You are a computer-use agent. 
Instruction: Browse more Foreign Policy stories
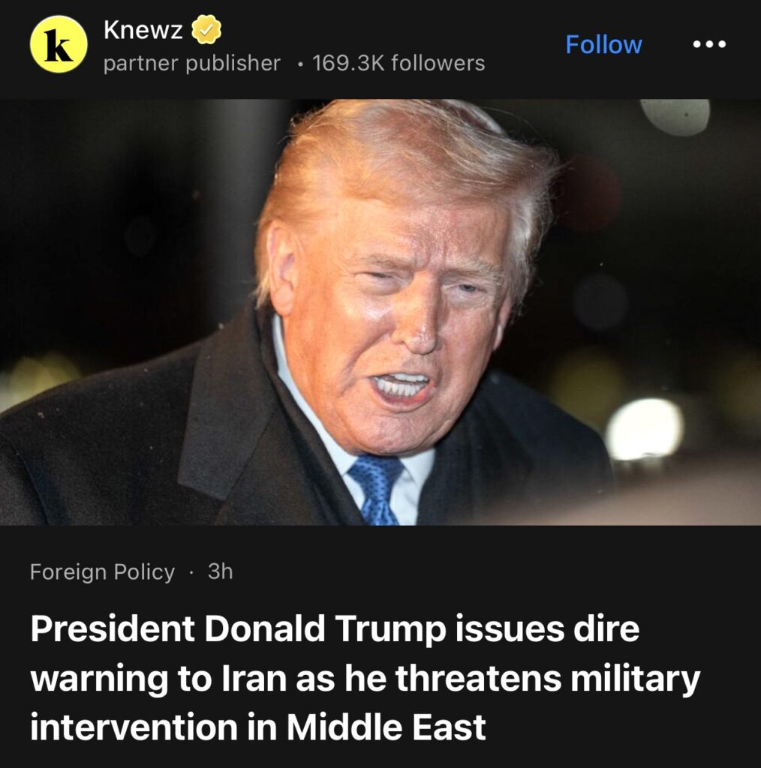point(102,571)
